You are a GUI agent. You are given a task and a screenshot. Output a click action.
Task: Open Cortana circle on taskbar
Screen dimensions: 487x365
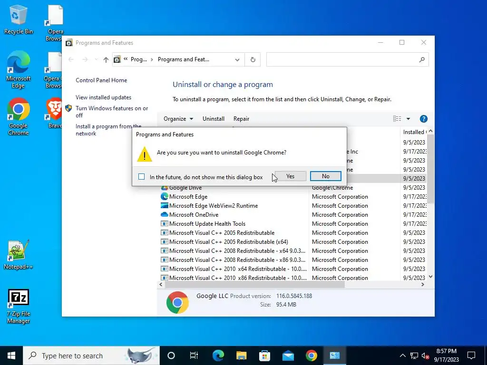pos(171,355)
